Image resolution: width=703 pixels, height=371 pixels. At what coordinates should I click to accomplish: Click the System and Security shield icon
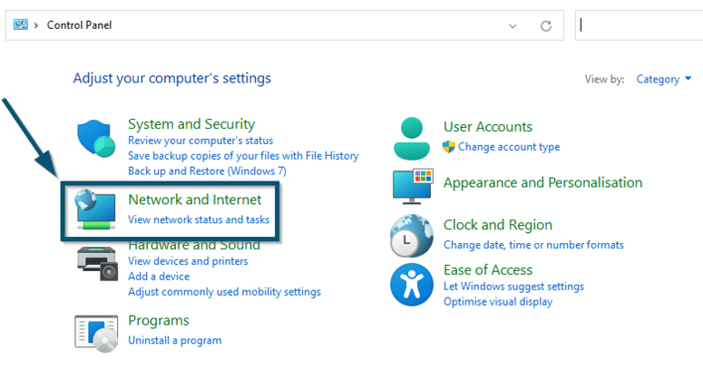tap(96, 139)
